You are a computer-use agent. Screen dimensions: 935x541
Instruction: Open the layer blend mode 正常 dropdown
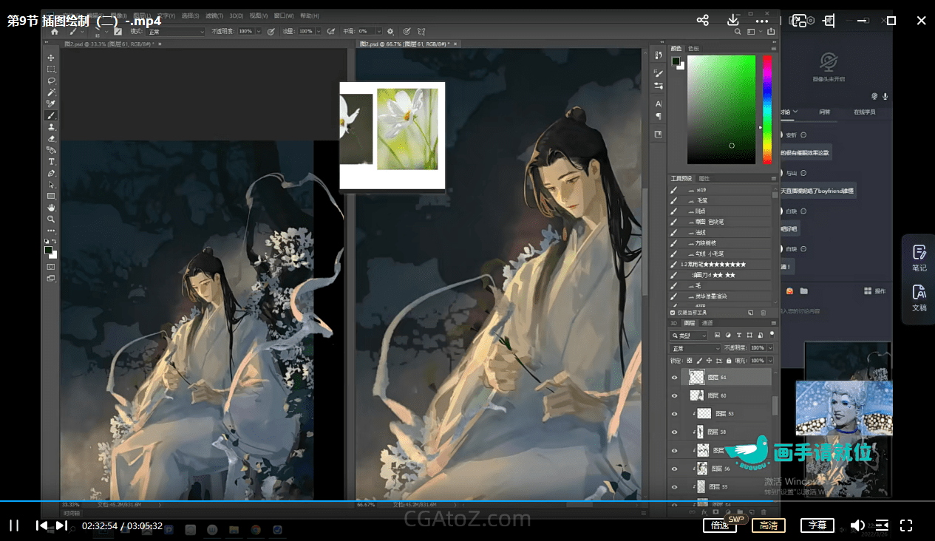tap(695, 347)
